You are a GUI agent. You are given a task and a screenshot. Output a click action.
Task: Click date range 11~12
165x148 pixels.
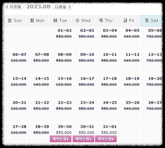pyautogui.click(x=132, y=54)
